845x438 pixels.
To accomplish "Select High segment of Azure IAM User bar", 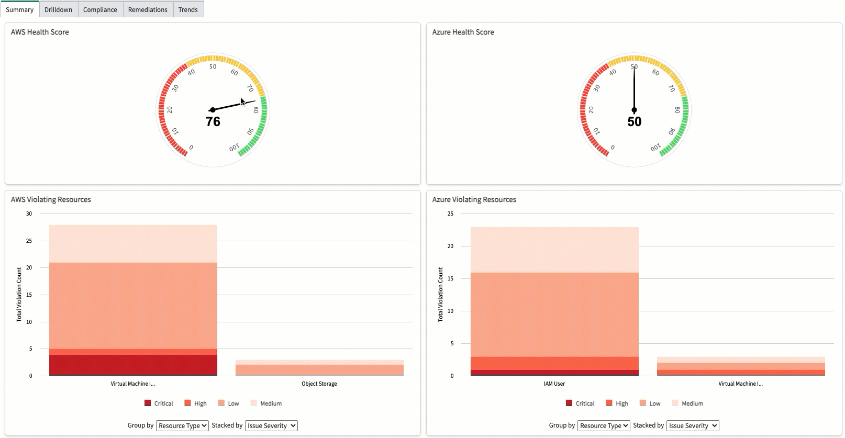I will (x=554, y=363).
